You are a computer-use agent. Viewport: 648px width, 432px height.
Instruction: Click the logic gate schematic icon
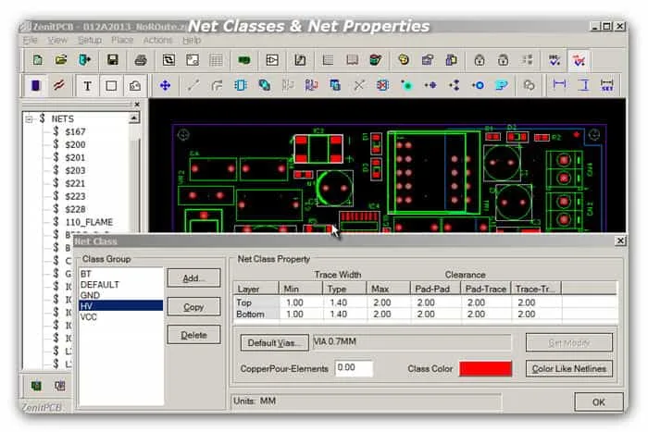tap(272, 60)
